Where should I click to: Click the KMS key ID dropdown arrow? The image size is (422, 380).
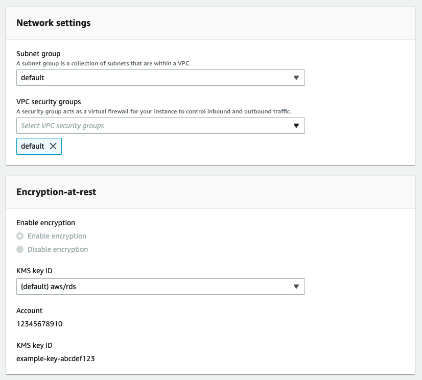tap(297, 287)
